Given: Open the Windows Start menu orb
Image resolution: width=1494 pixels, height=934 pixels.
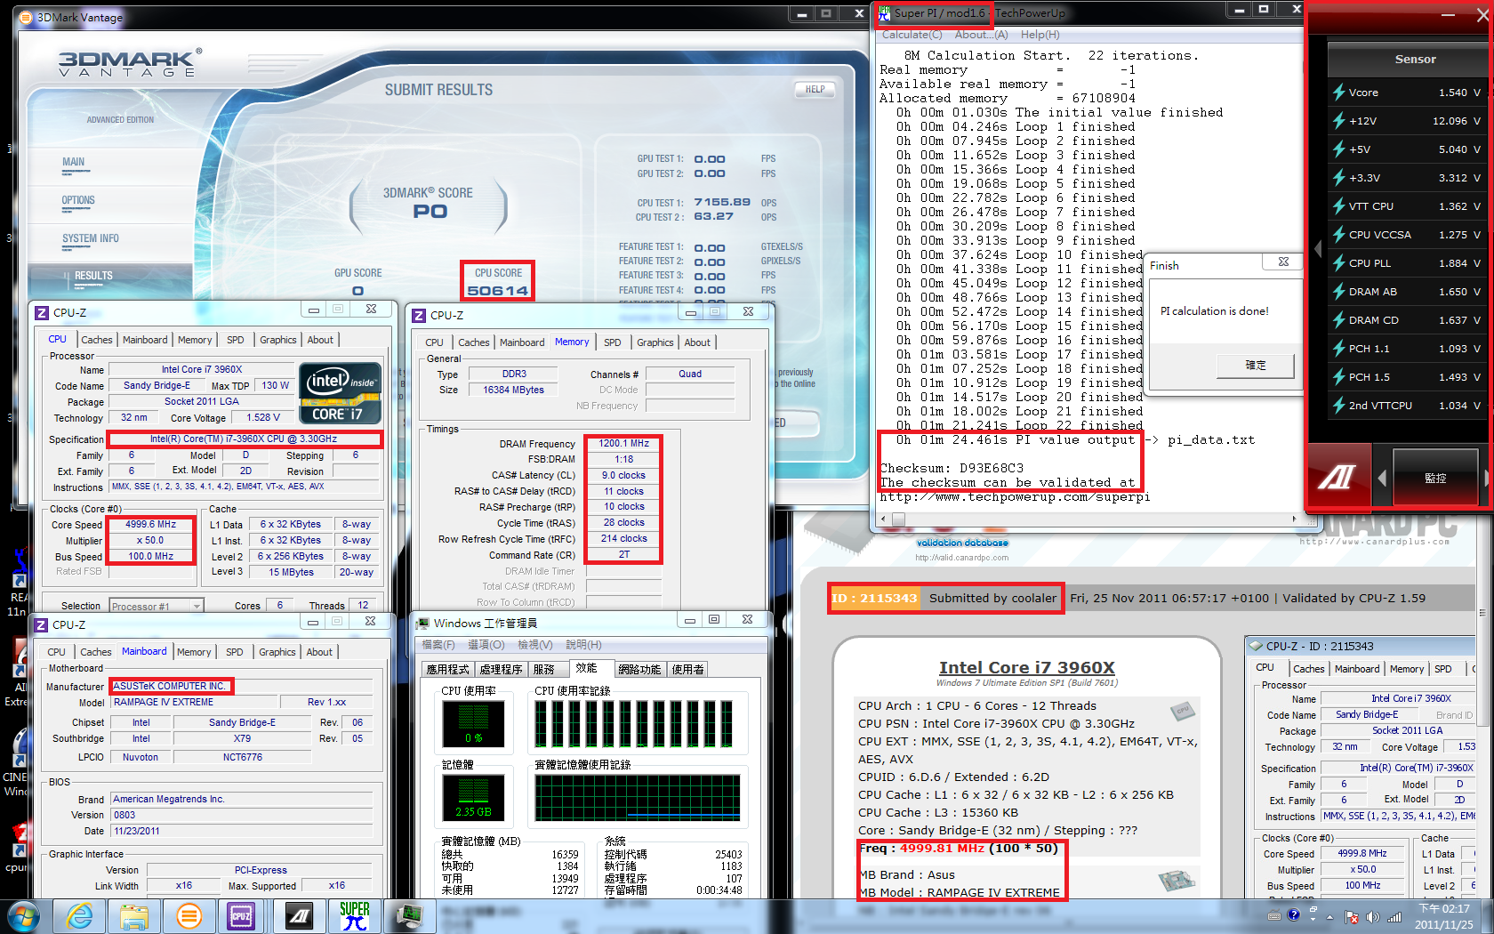Looking at the screenshot, I should 23,916.
